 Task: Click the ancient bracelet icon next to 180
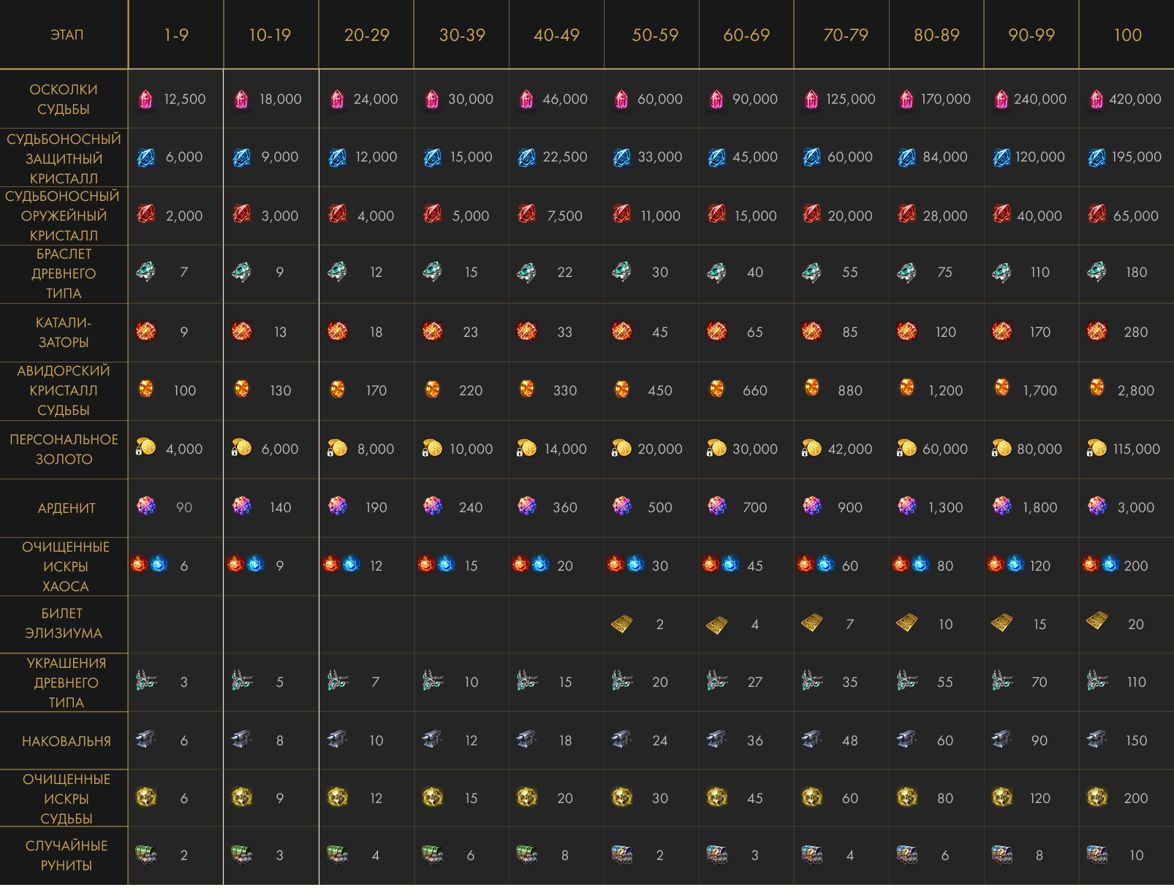(1097, 272)
